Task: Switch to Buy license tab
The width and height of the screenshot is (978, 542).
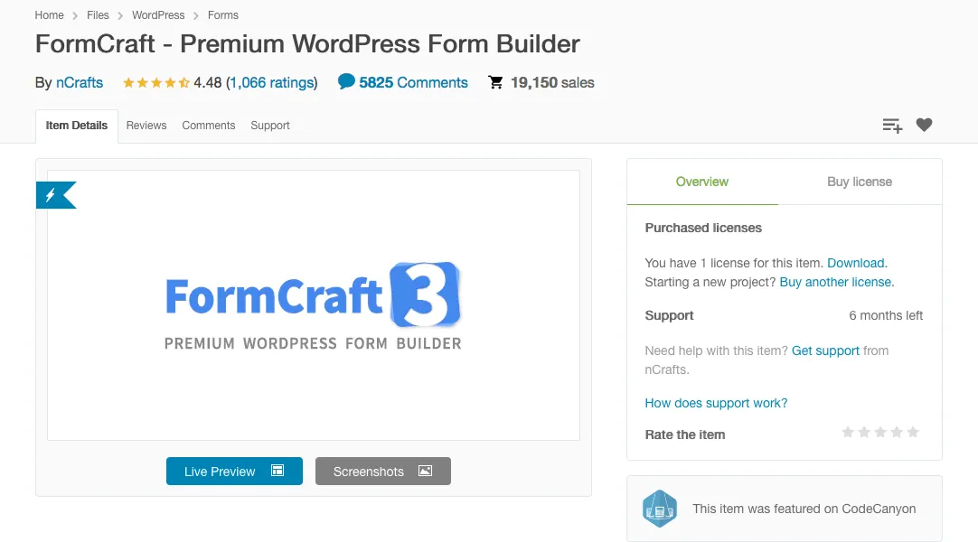Action: [860, 182]
